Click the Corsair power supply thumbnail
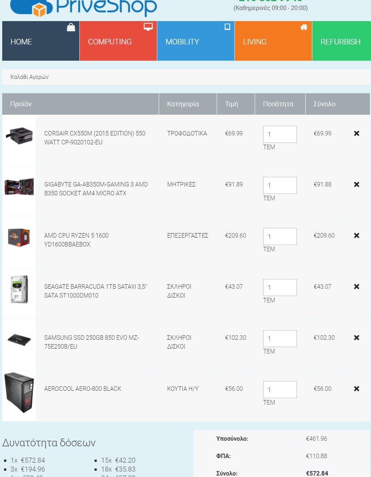This screenshot has height=477, width=371. [x=19, y=135]
